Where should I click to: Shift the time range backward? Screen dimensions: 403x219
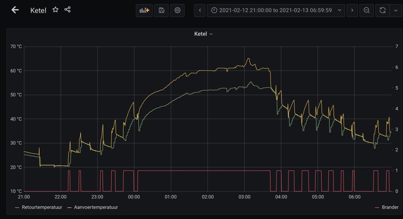tap(200, 10)
